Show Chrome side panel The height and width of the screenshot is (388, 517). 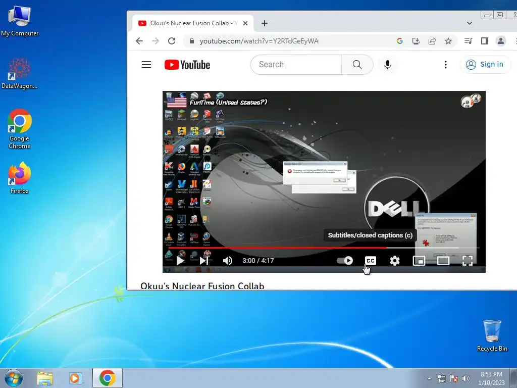484,41
